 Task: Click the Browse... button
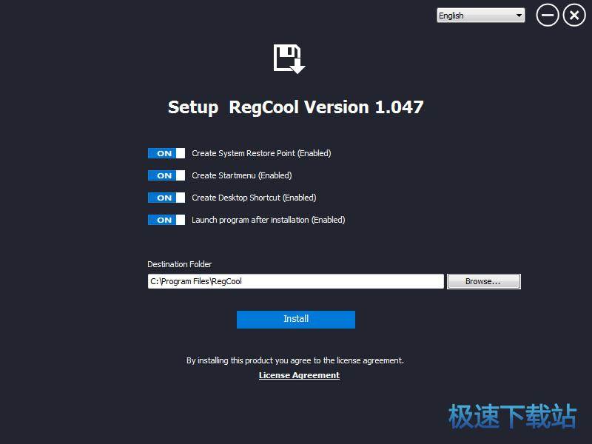click(x=483, y=281)
